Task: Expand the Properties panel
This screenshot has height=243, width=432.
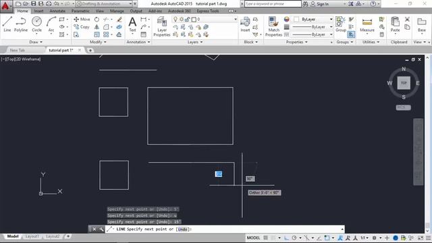Action: coord(296,42)
